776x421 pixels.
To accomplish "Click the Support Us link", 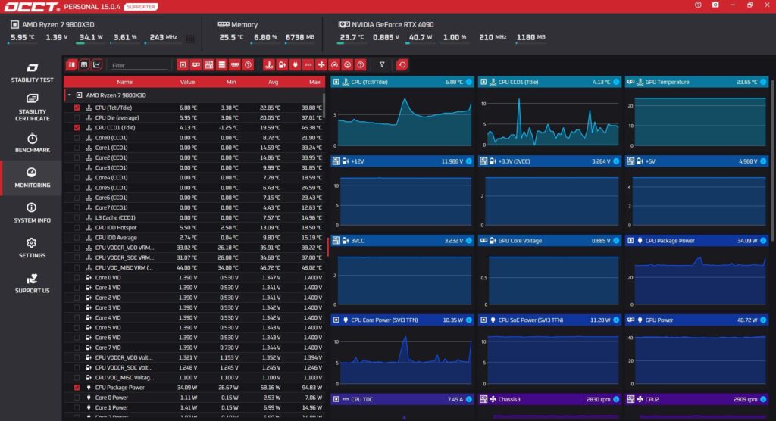I will tap(32, 283).
